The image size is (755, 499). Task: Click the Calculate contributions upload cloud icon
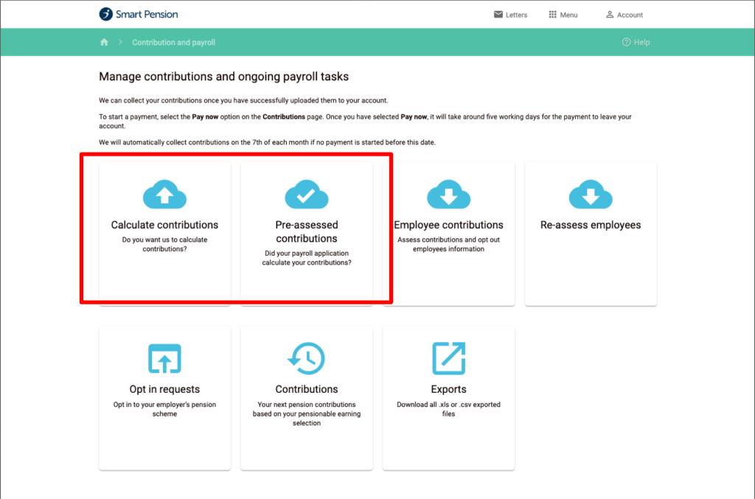(164, 195)
